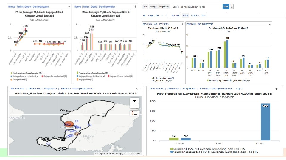Zoom out on the HIV IMS map
Screen dimensions: 286x160
click(135, 106)
